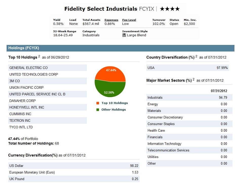
Task: Select CUMMINS INC holding row
Action: point(47,114)
